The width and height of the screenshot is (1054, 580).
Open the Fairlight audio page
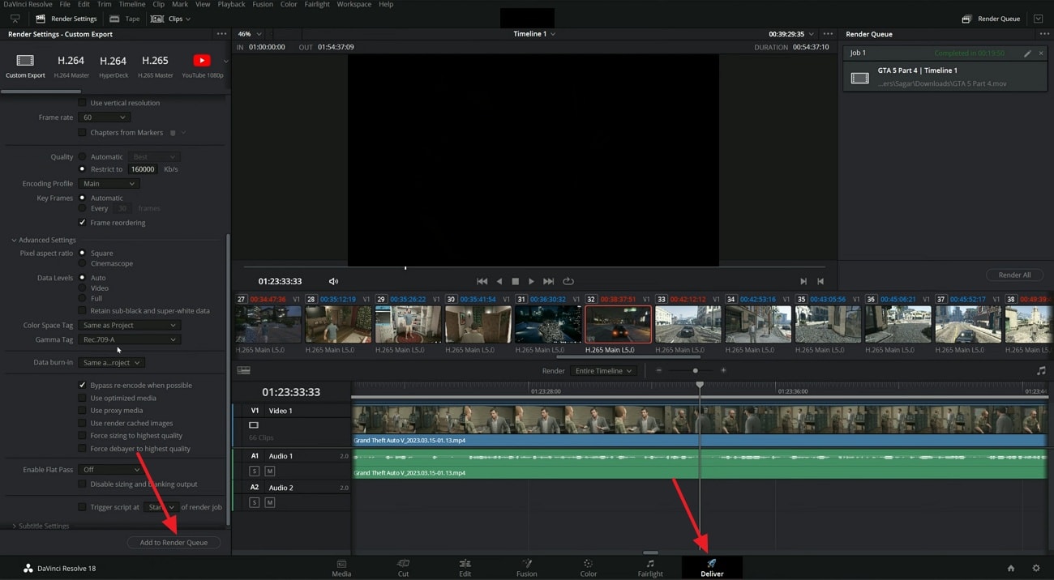click(649, 567)
